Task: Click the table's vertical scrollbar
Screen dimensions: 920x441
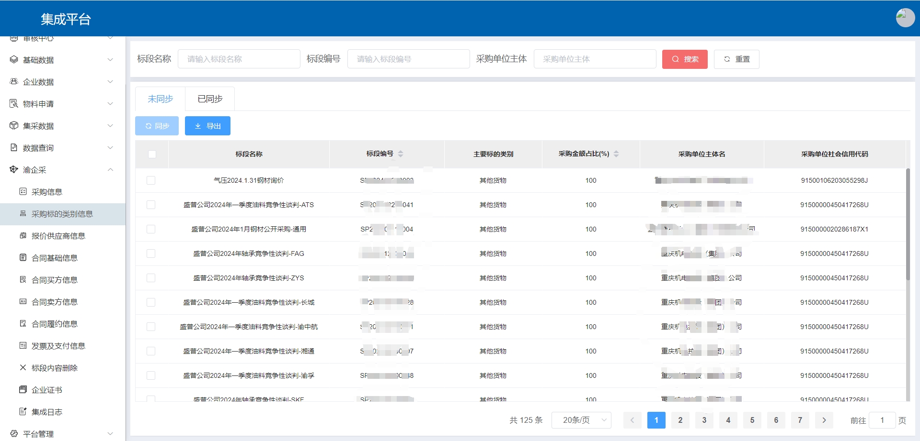Action: tap(907, 225)
